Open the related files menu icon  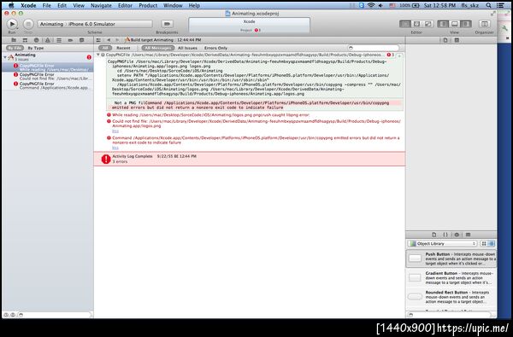98,40
